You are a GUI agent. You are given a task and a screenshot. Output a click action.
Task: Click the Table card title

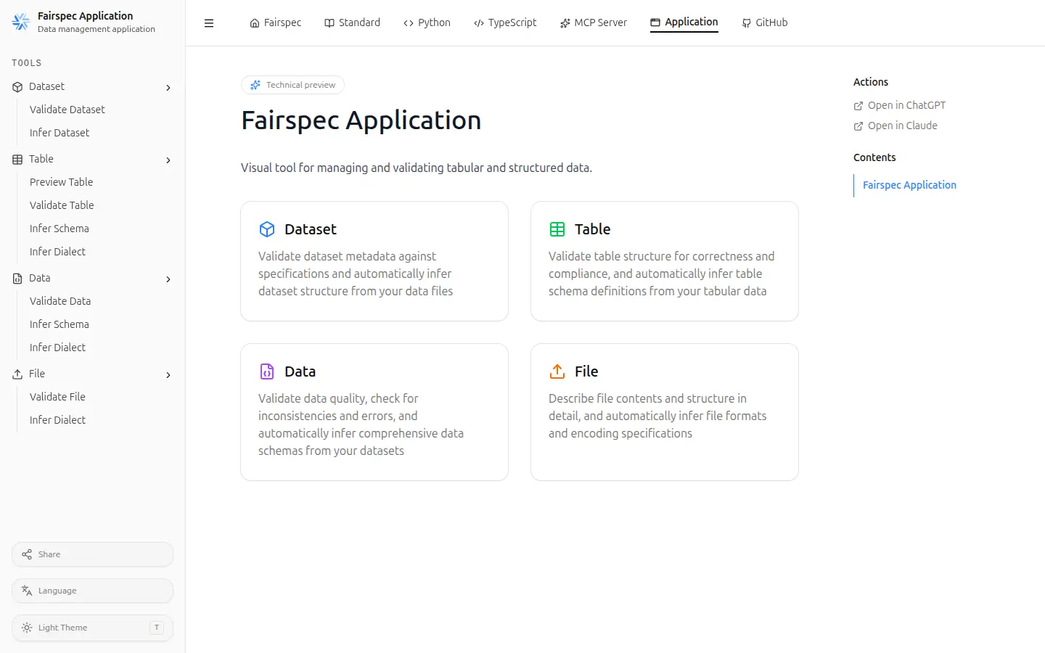[593, 229]
